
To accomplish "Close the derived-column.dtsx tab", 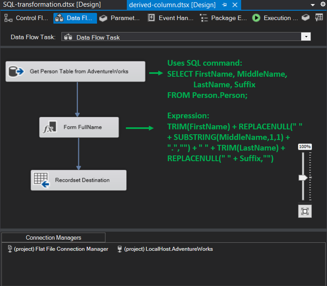I will (234, 5).
